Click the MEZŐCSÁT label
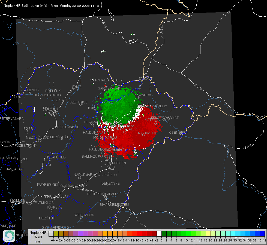 point(59,137)
